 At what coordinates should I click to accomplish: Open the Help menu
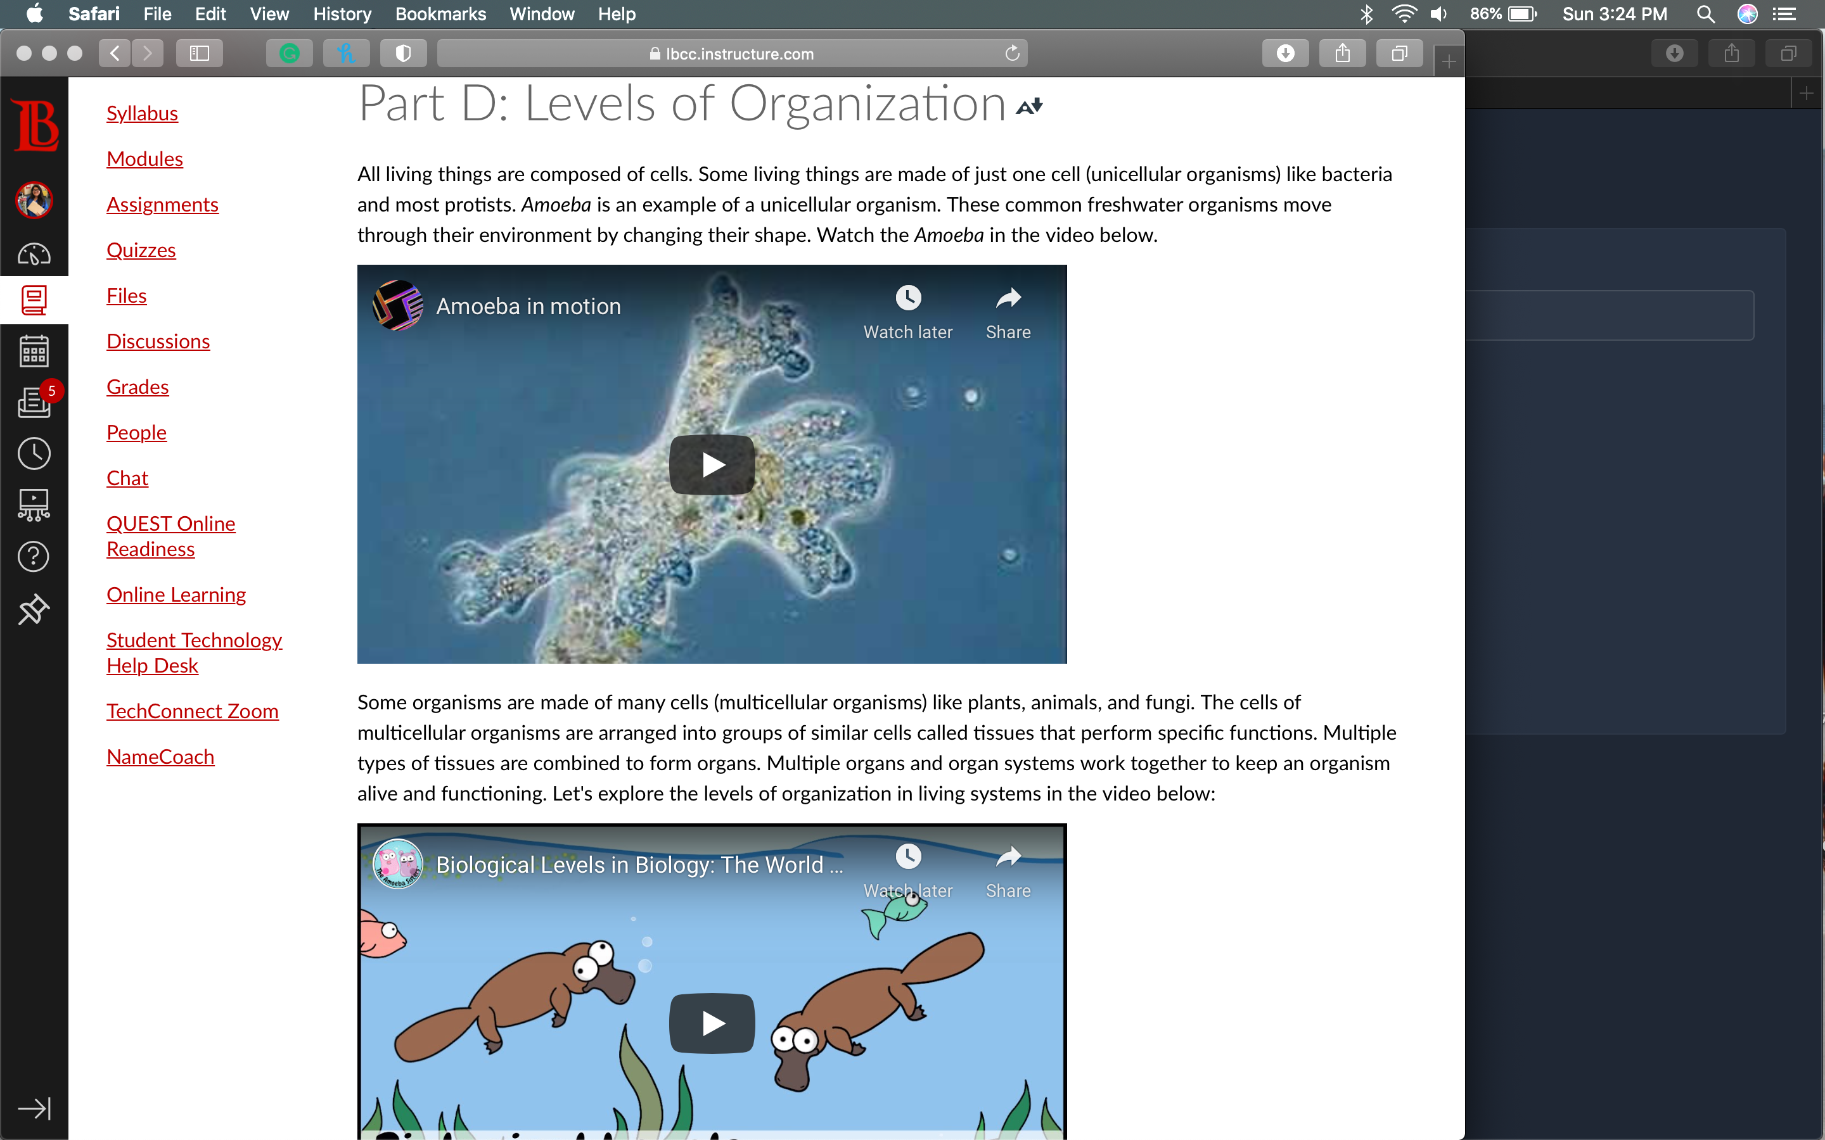pyautogui.click(x=617, y=13)
